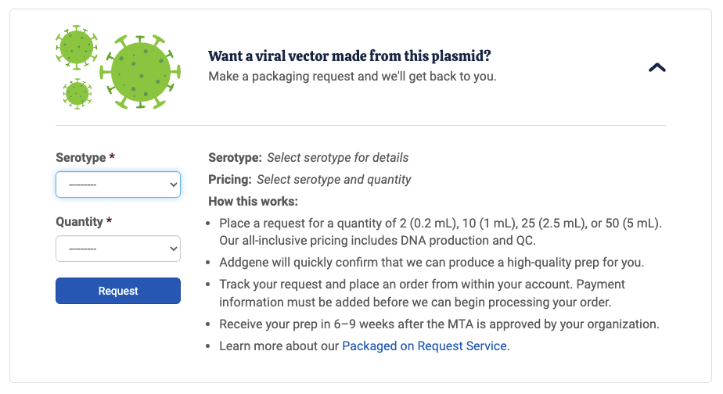The height and width of the screenshot is (394, 723).
Task: Open the Packaged on Request Service link
Action: pos(425,346)
